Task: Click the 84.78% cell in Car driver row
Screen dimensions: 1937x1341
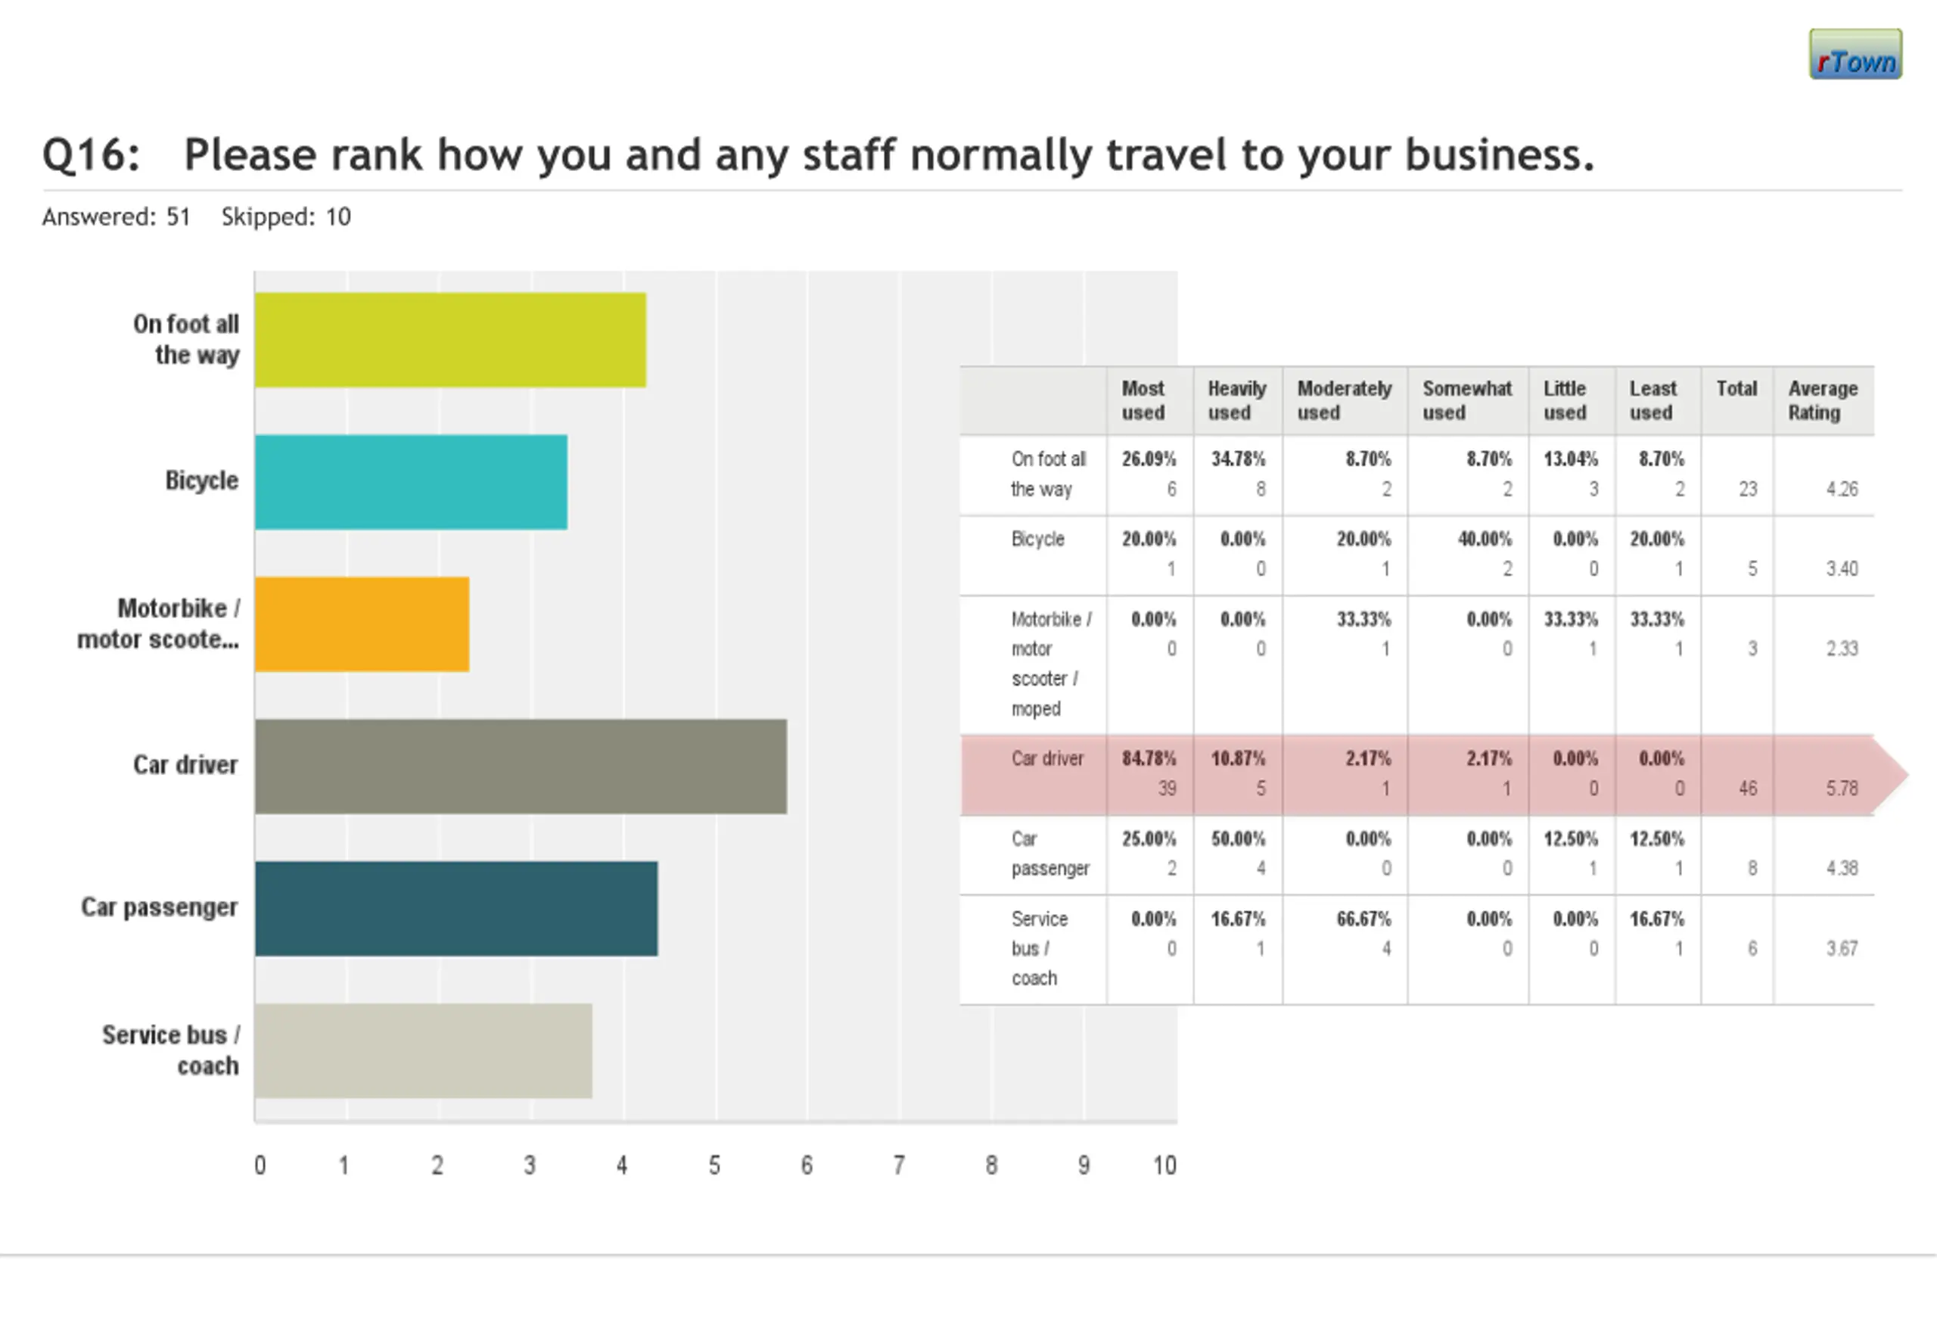Action: 1149,759
